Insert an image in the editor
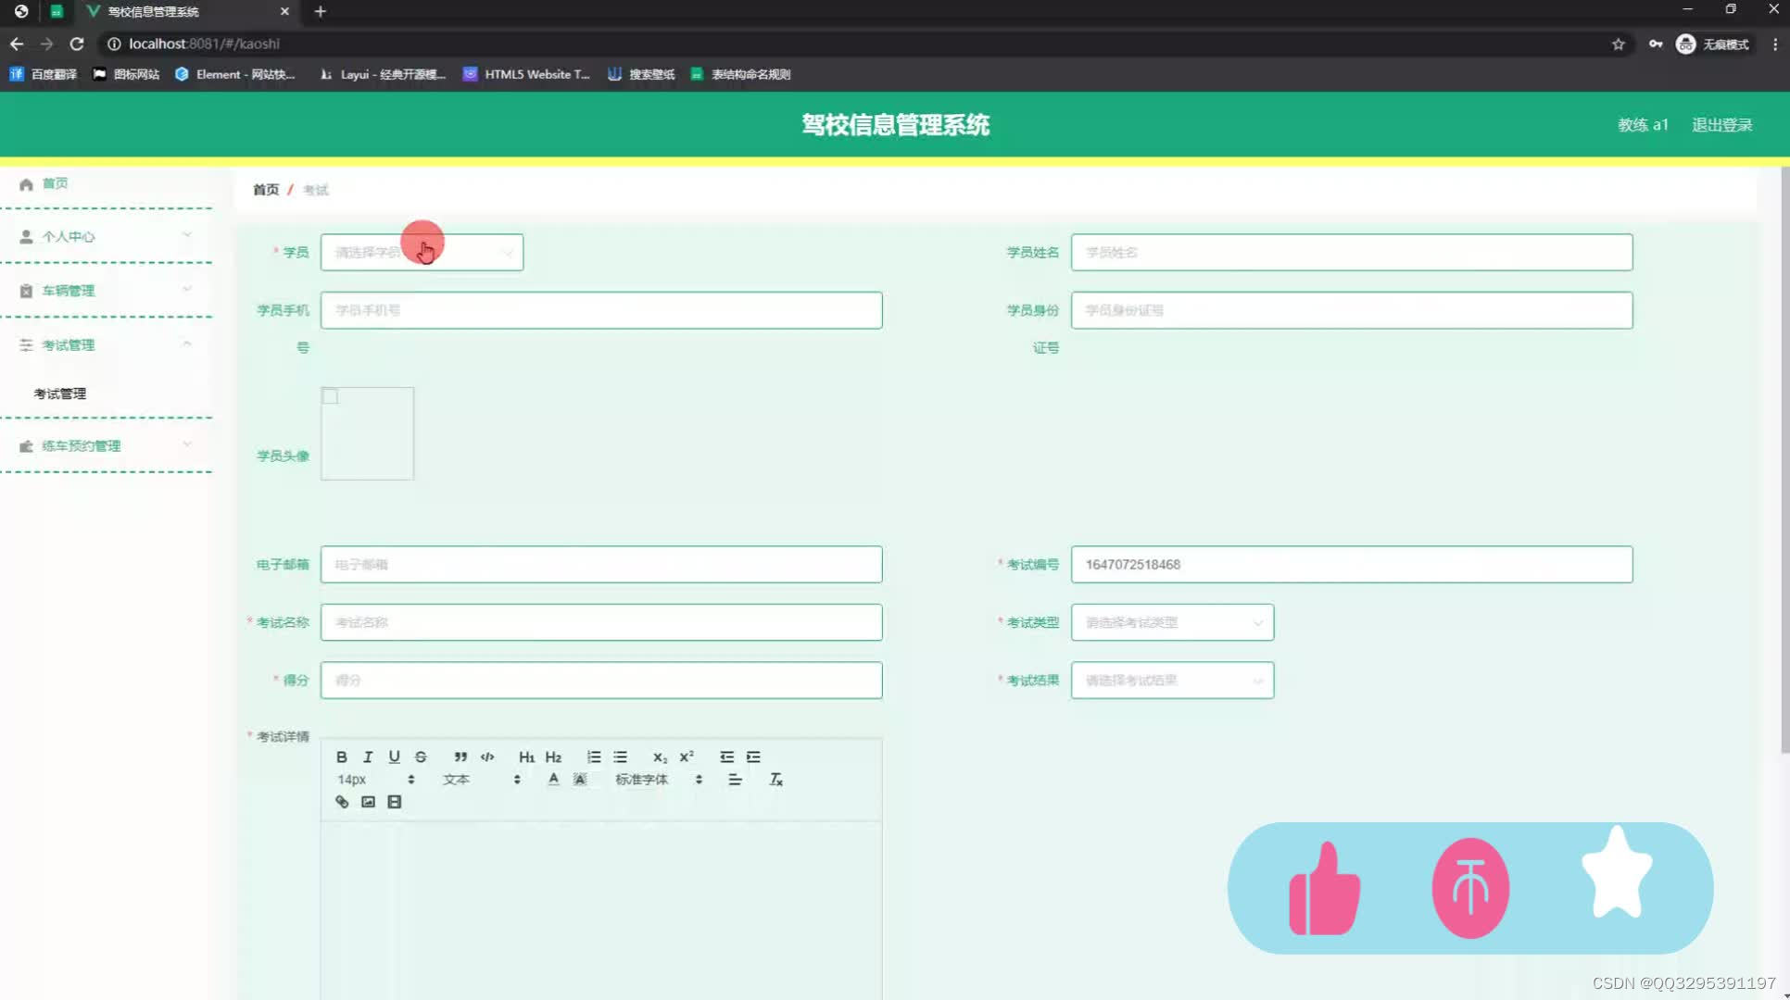This screenshot has width=1790, height=1000. coord(368,802)
